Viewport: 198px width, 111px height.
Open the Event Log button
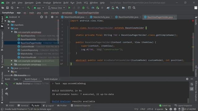165,105
